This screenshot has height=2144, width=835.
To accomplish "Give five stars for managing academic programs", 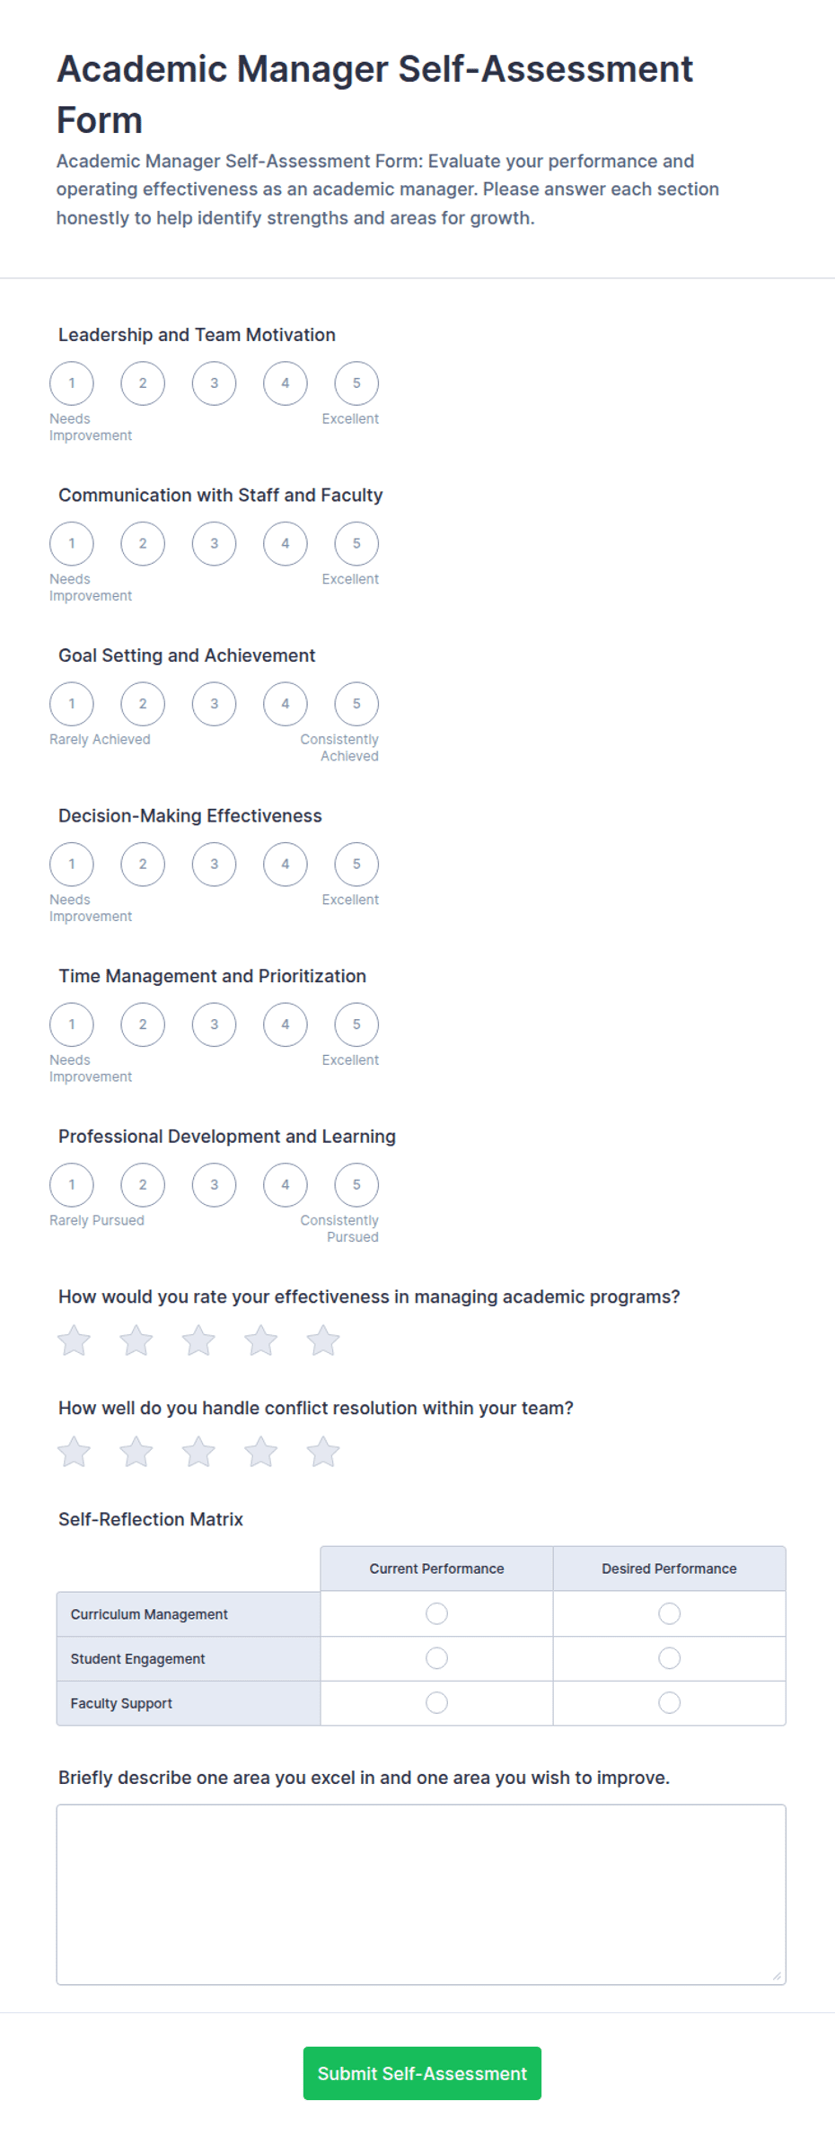I will (x=323, y=1340).
